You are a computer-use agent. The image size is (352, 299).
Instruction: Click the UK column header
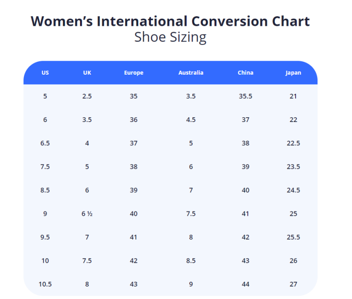click(x=87, y=73)
